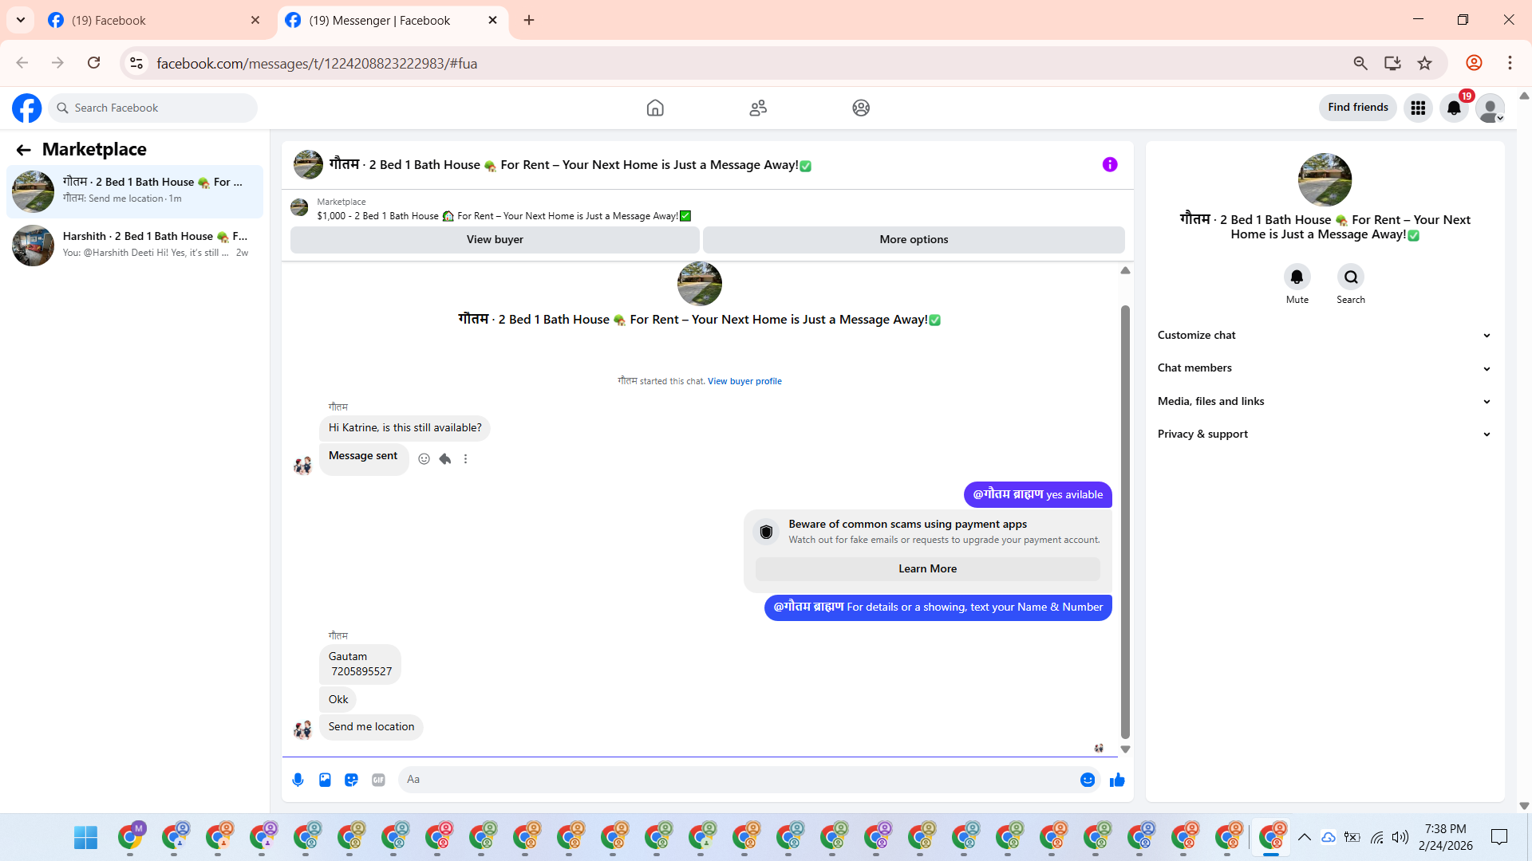Image resolution: width=1532 pixels, height=861 pixels.
Task: Bookmark this page with the star icon
Action: [x=1424, y=63]
